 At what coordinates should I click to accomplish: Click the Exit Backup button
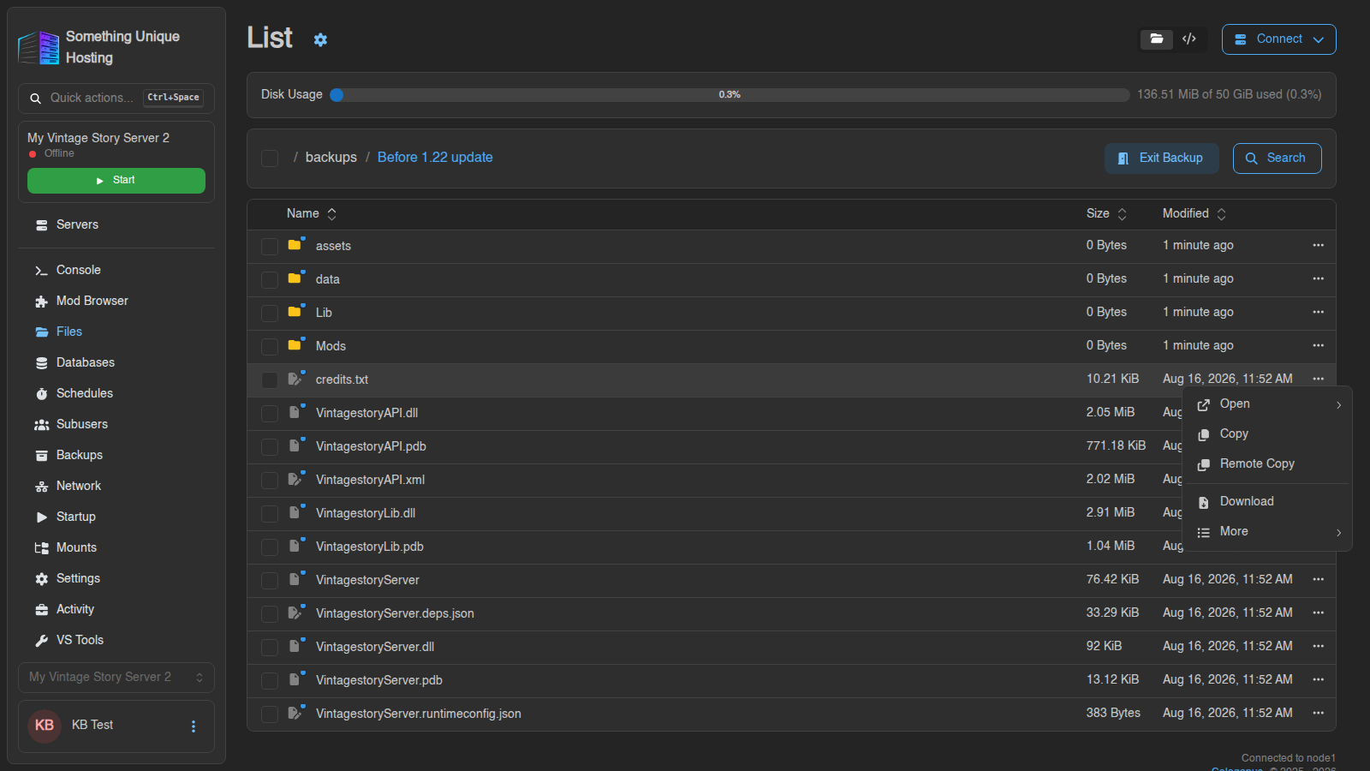click(x=1161, y=158)
